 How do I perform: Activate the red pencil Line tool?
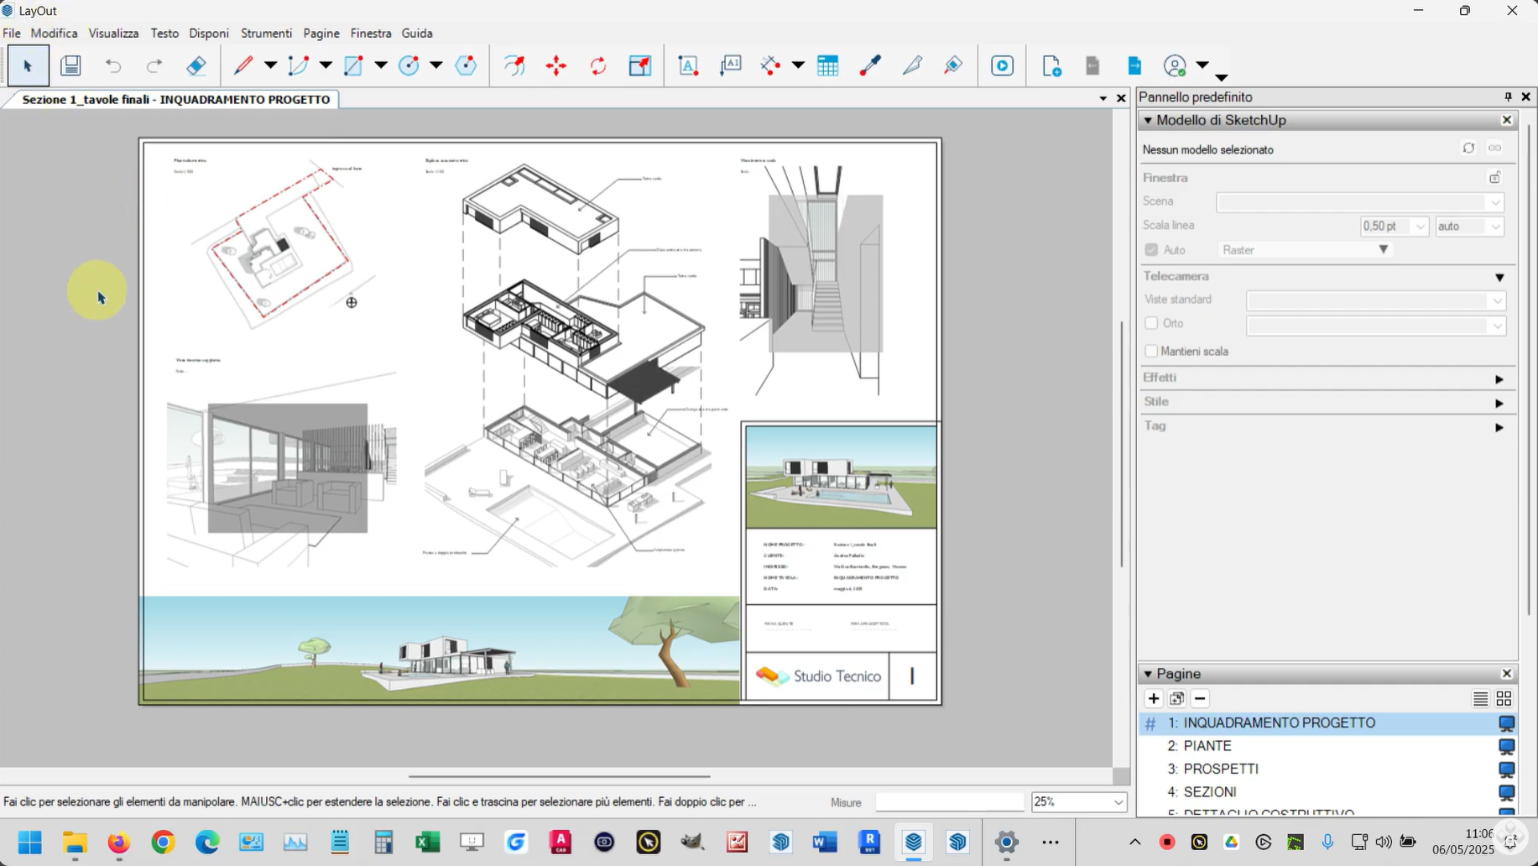243,65
